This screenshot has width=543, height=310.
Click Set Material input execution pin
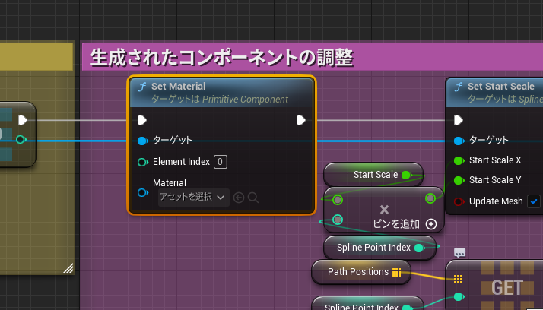coord(142,120)
